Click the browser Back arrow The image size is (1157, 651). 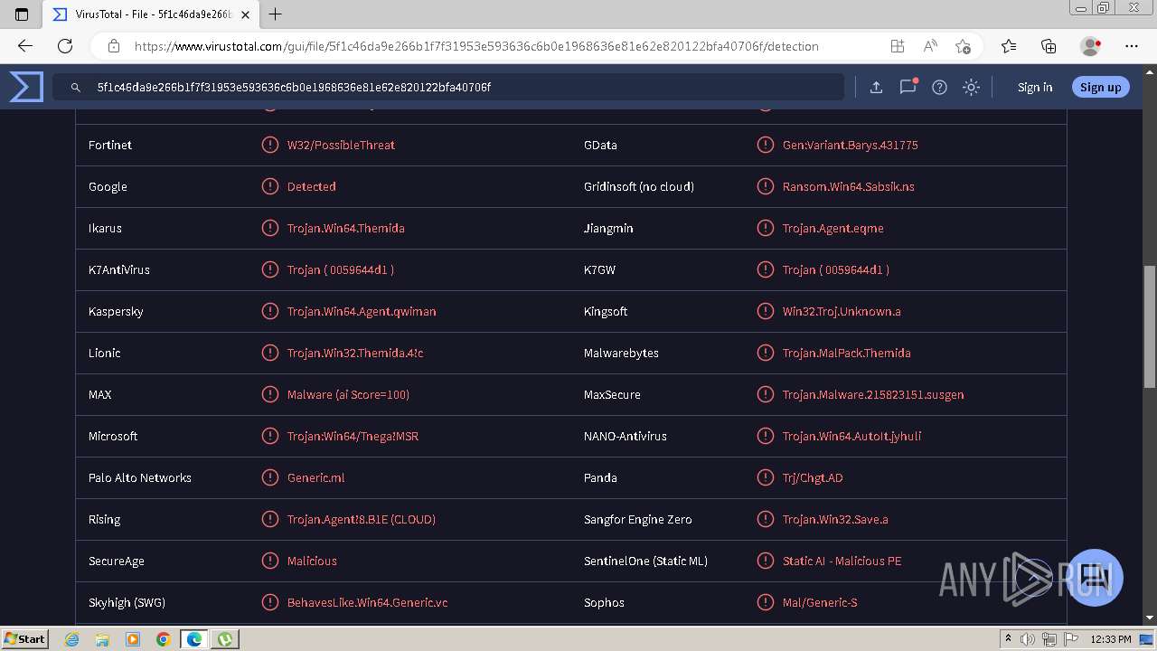coord(25,46)
